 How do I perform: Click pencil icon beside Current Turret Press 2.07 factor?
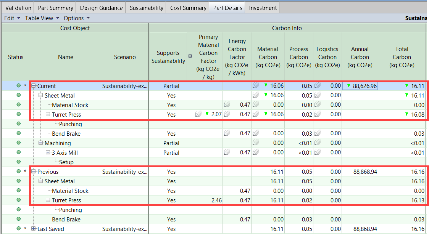pos(198,114)
